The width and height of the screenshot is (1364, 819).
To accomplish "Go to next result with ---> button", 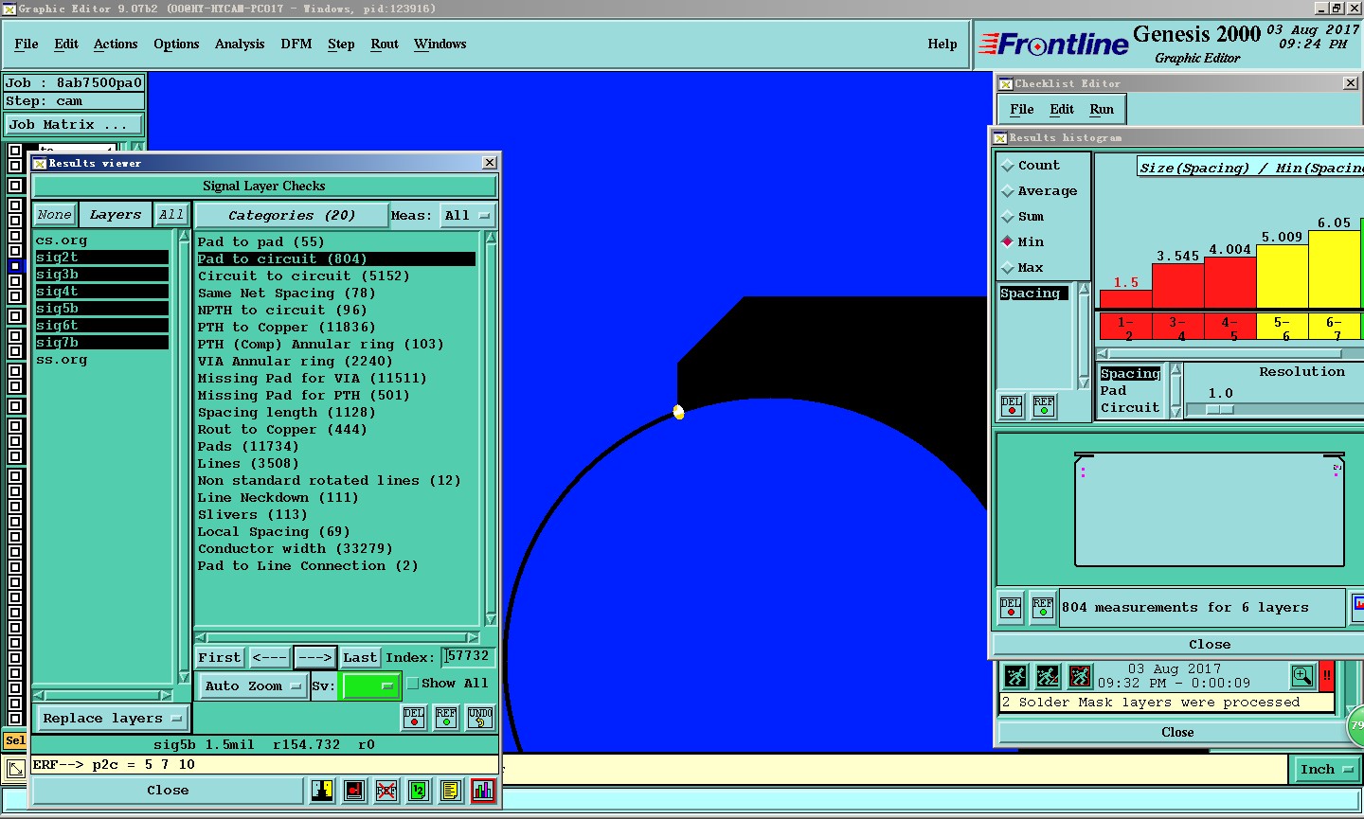I will pyautogui.click(x=314, y=658).
